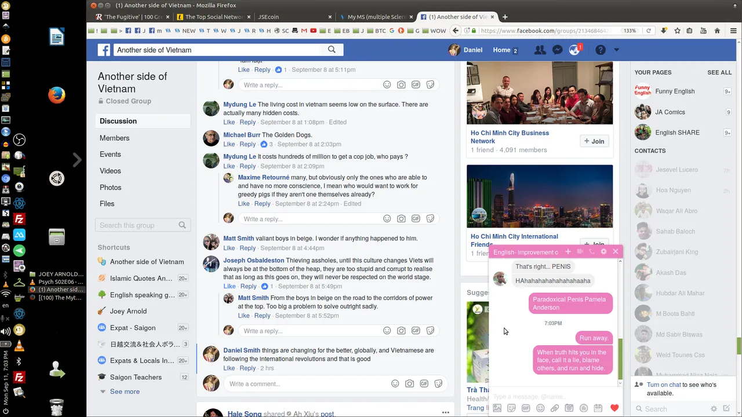Open the Events section

click(110, 154)
